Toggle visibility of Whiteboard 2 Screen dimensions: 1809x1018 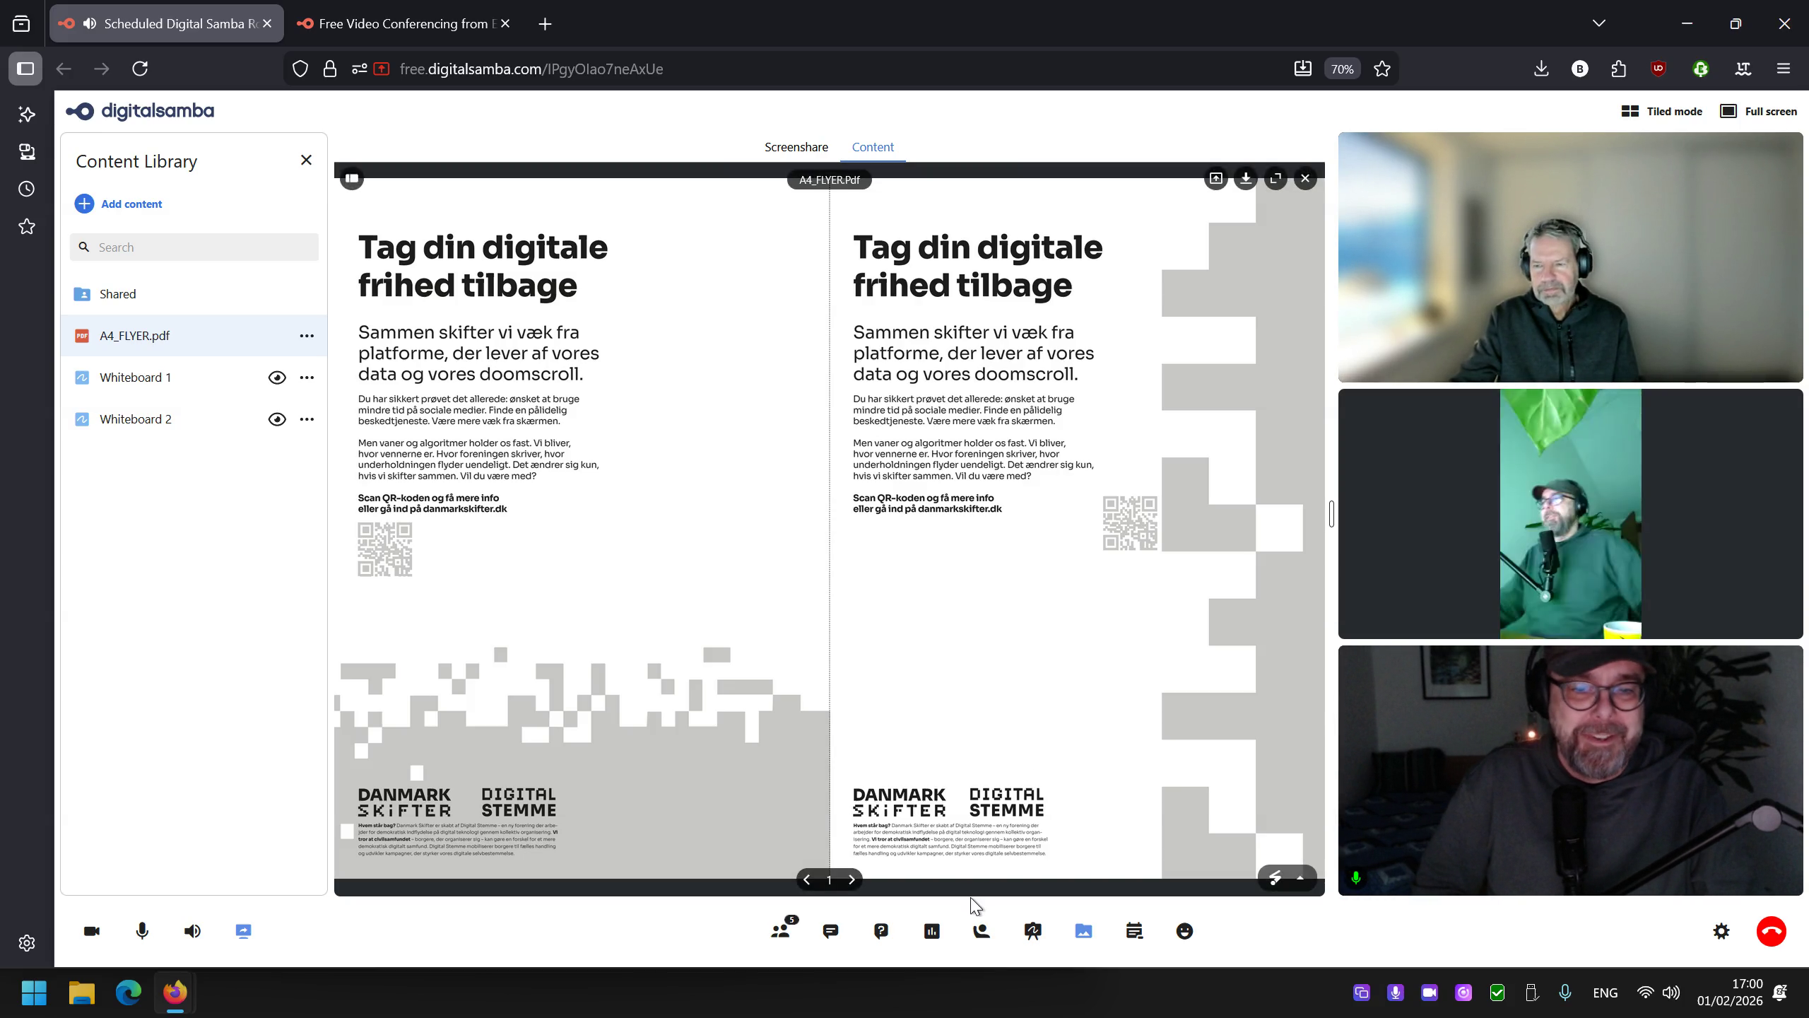277,419
